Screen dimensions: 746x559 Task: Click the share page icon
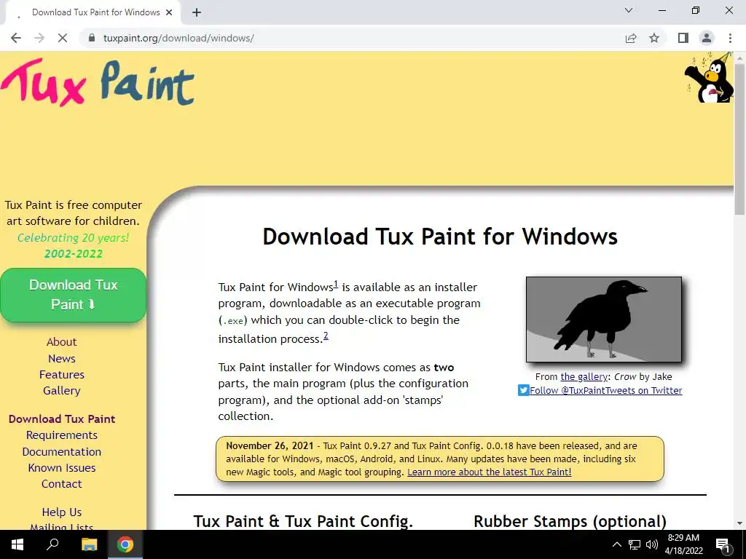[x=631, y=38]
